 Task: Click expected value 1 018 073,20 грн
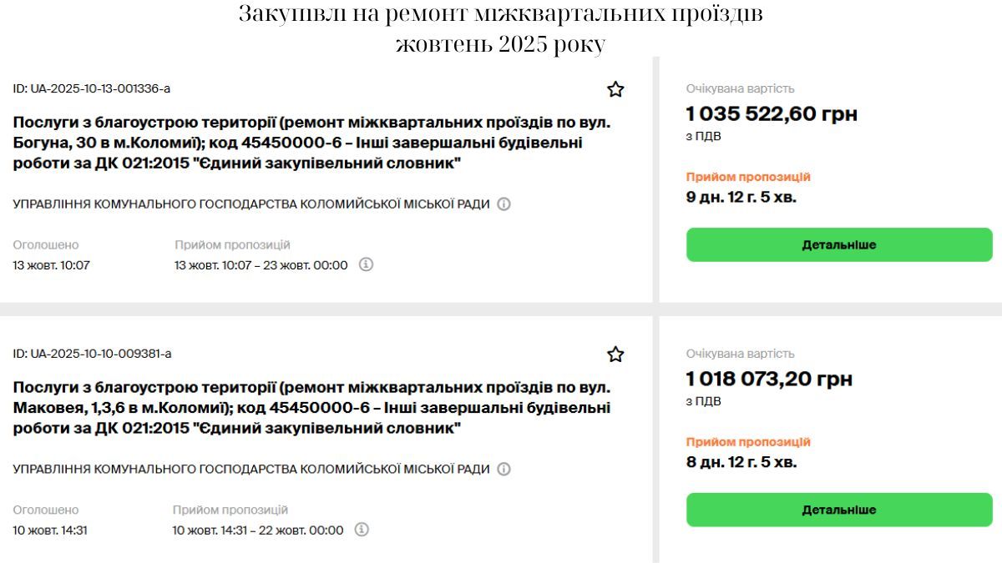[x=768, y=378]
